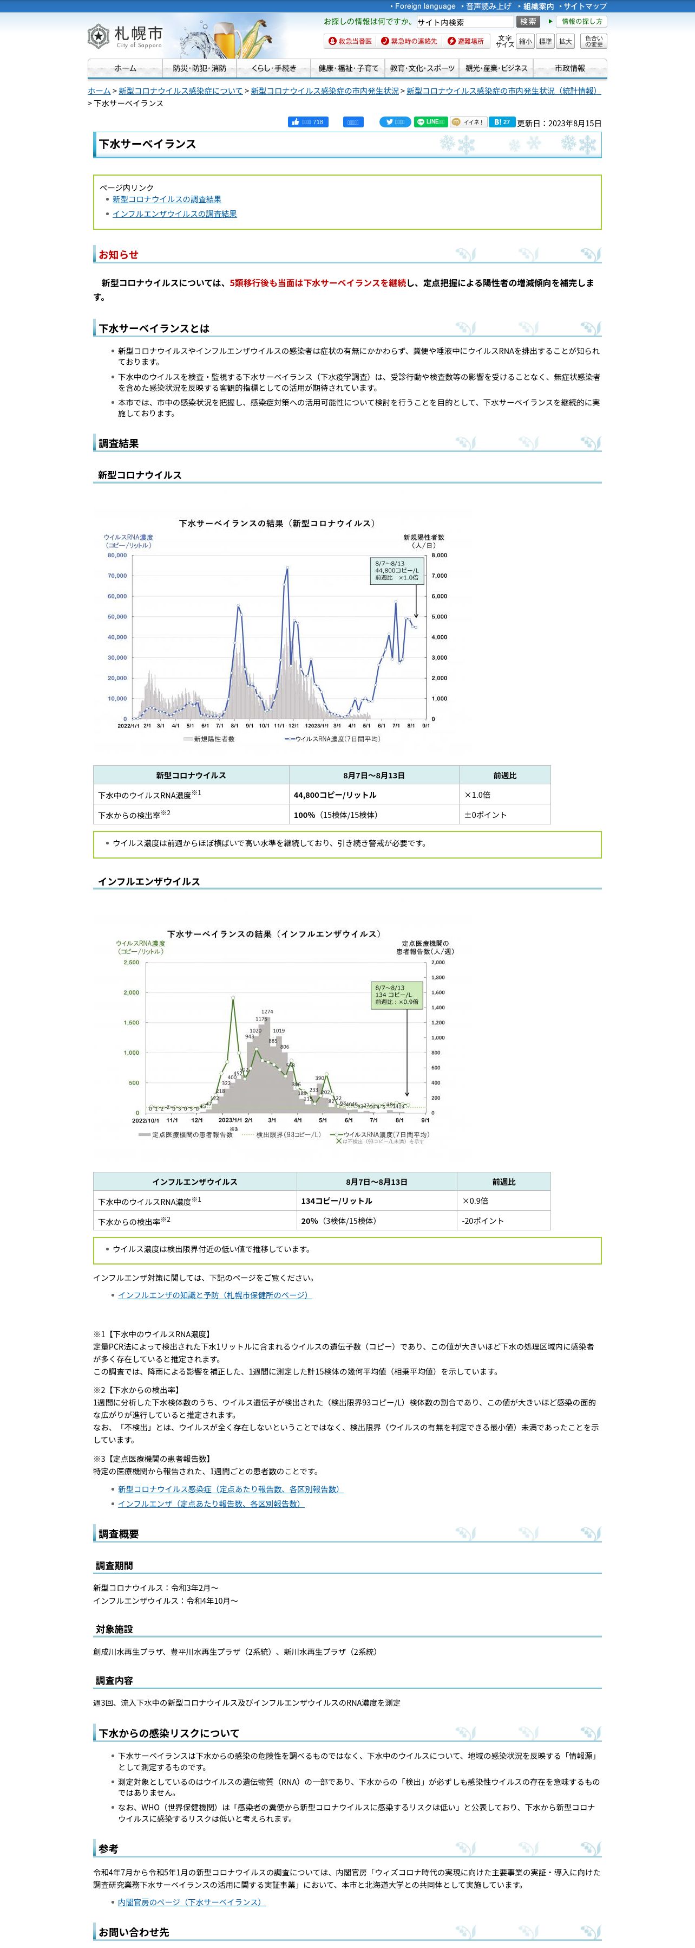Image resolution: width=695 pixels, height=1948 pixels.
Task: Open 新型コロナウイルス感染症(定点あたり報告数) link
Action: click(x=231, y=1489)
